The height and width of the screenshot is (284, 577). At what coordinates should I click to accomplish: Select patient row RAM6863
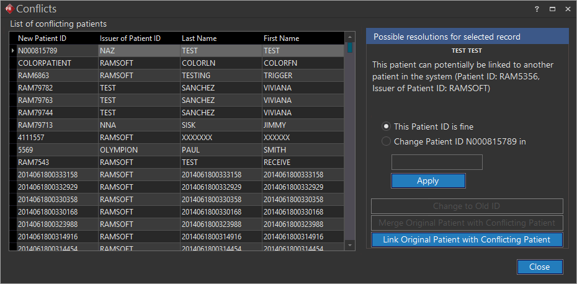(x=35, y=76)
